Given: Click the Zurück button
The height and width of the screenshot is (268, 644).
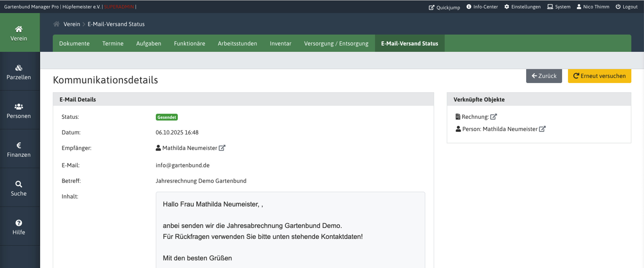Looking at the screenshot, I should pyautogui.click(x=544, y=76).
